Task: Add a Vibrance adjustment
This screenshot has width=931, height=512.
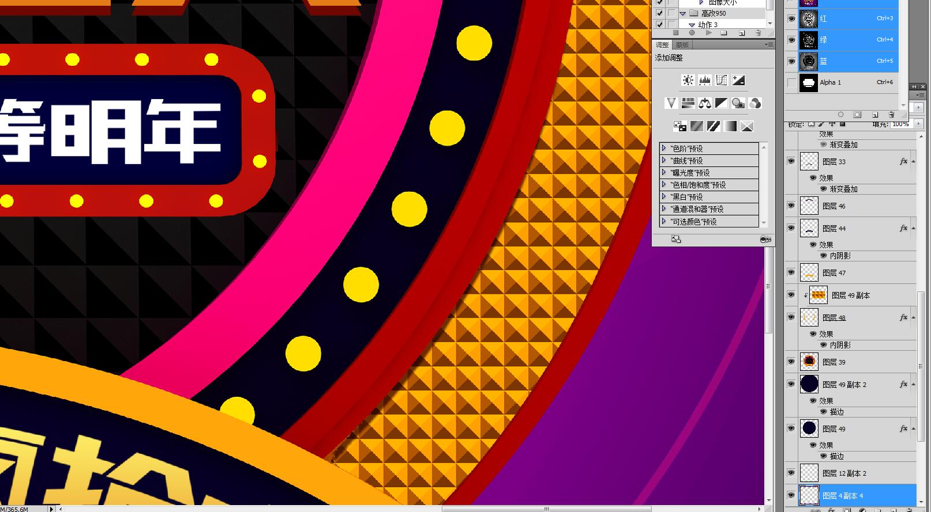Action: point(671,103)
